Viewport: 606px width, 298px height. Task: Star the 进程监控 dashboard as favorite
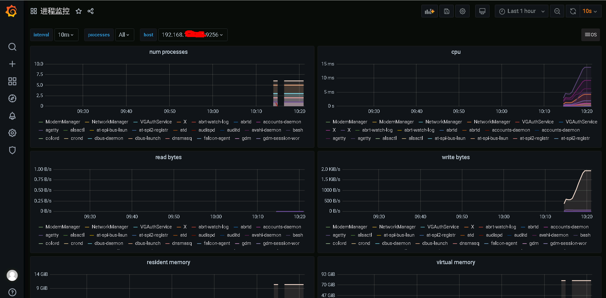click(x=79, y=11)
